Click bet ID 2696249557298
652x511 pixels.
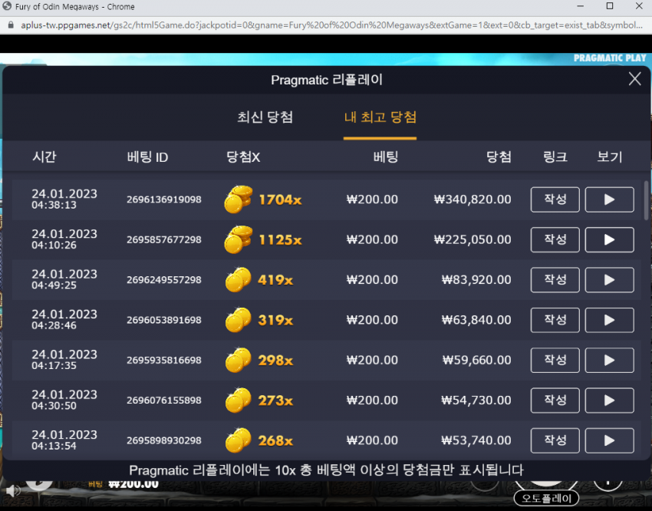tap(164, 280)
